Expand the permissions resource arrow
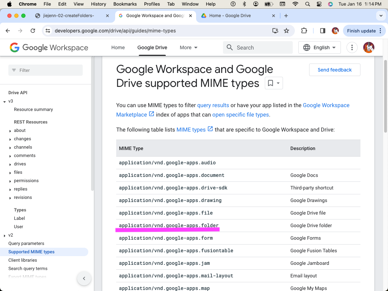The width and height of the screenshot is (388, 291). pos(10,181)
